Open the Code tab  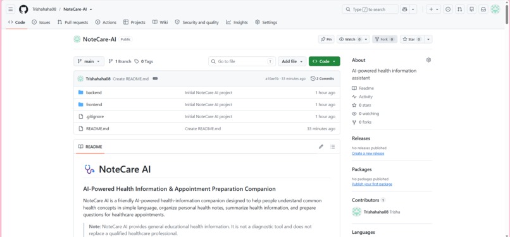click(x=16, y=22)
